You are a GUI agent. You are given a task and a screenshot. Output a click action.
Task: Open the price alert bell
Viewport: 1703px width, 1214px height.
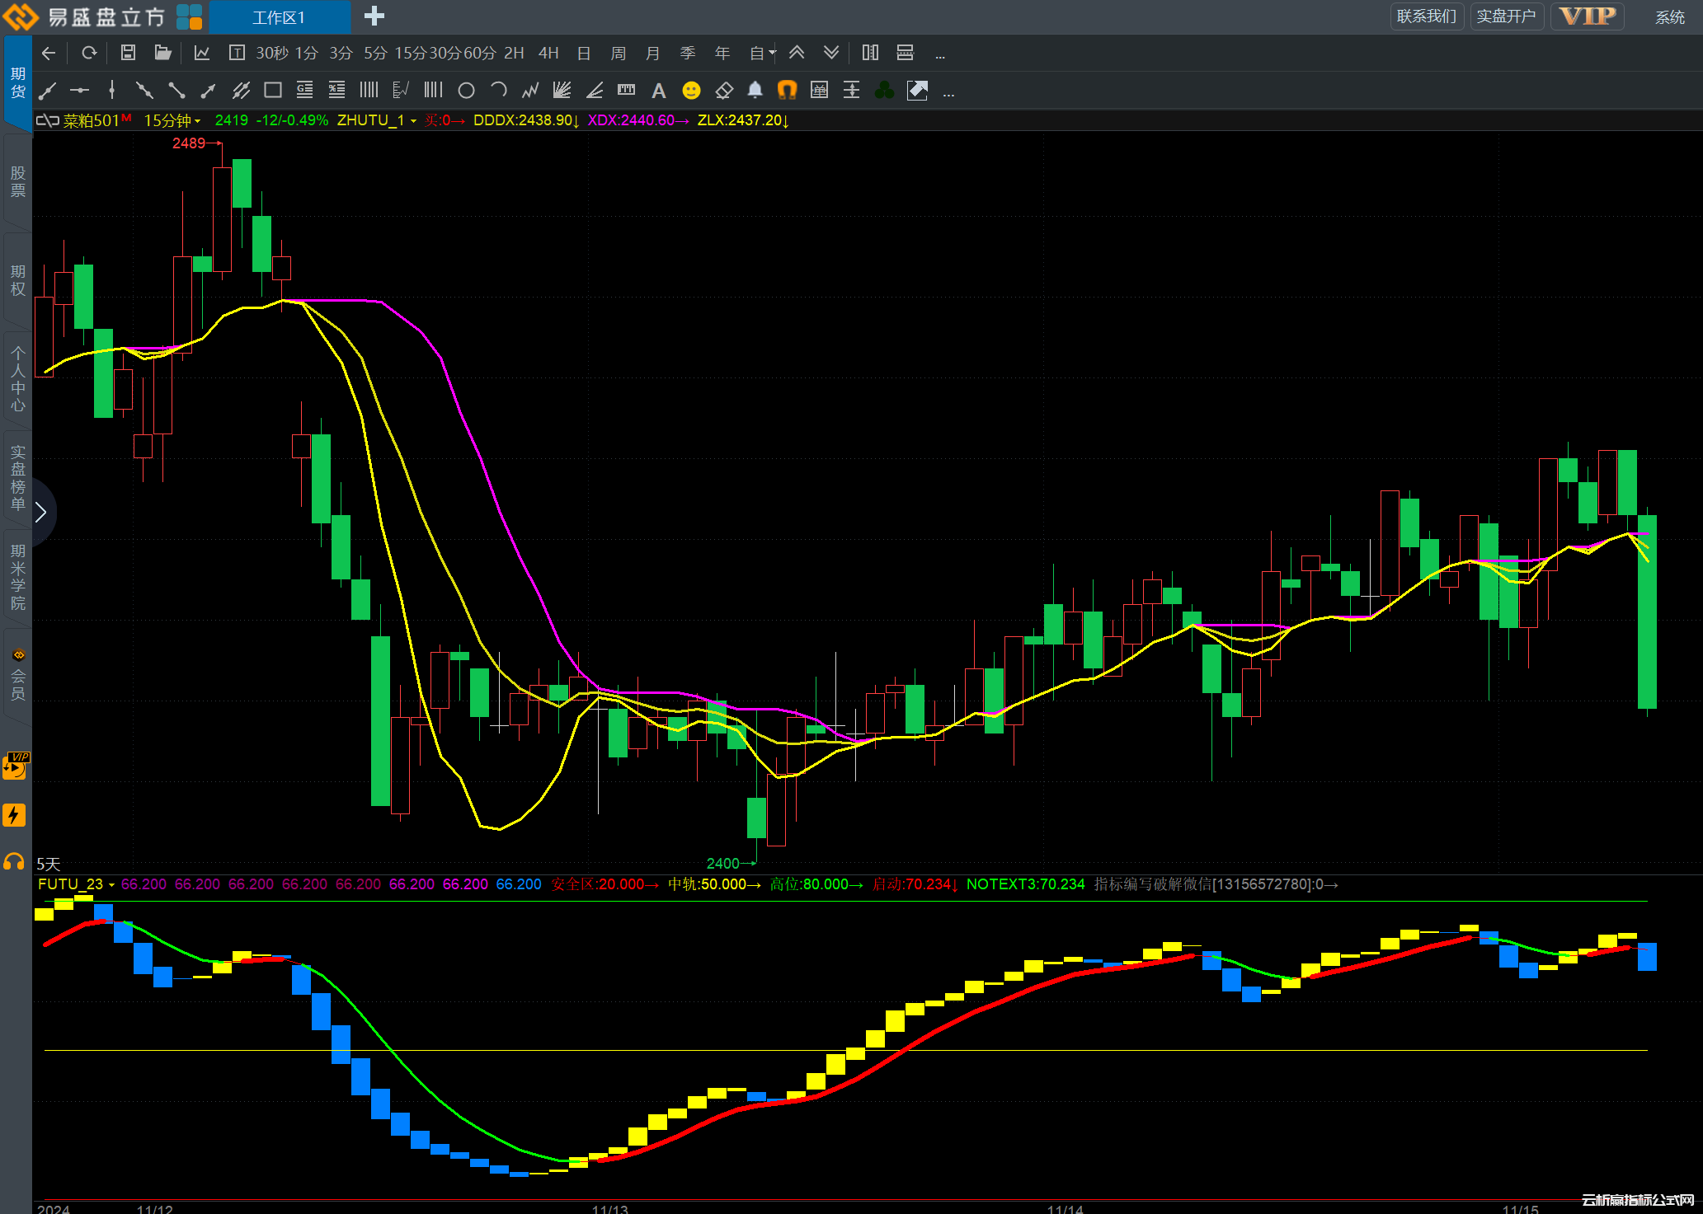755,91
